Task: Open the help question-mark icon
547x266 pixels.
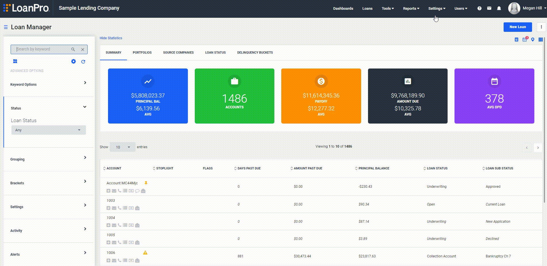Action: pyautogui.click(x=479, y=8)
